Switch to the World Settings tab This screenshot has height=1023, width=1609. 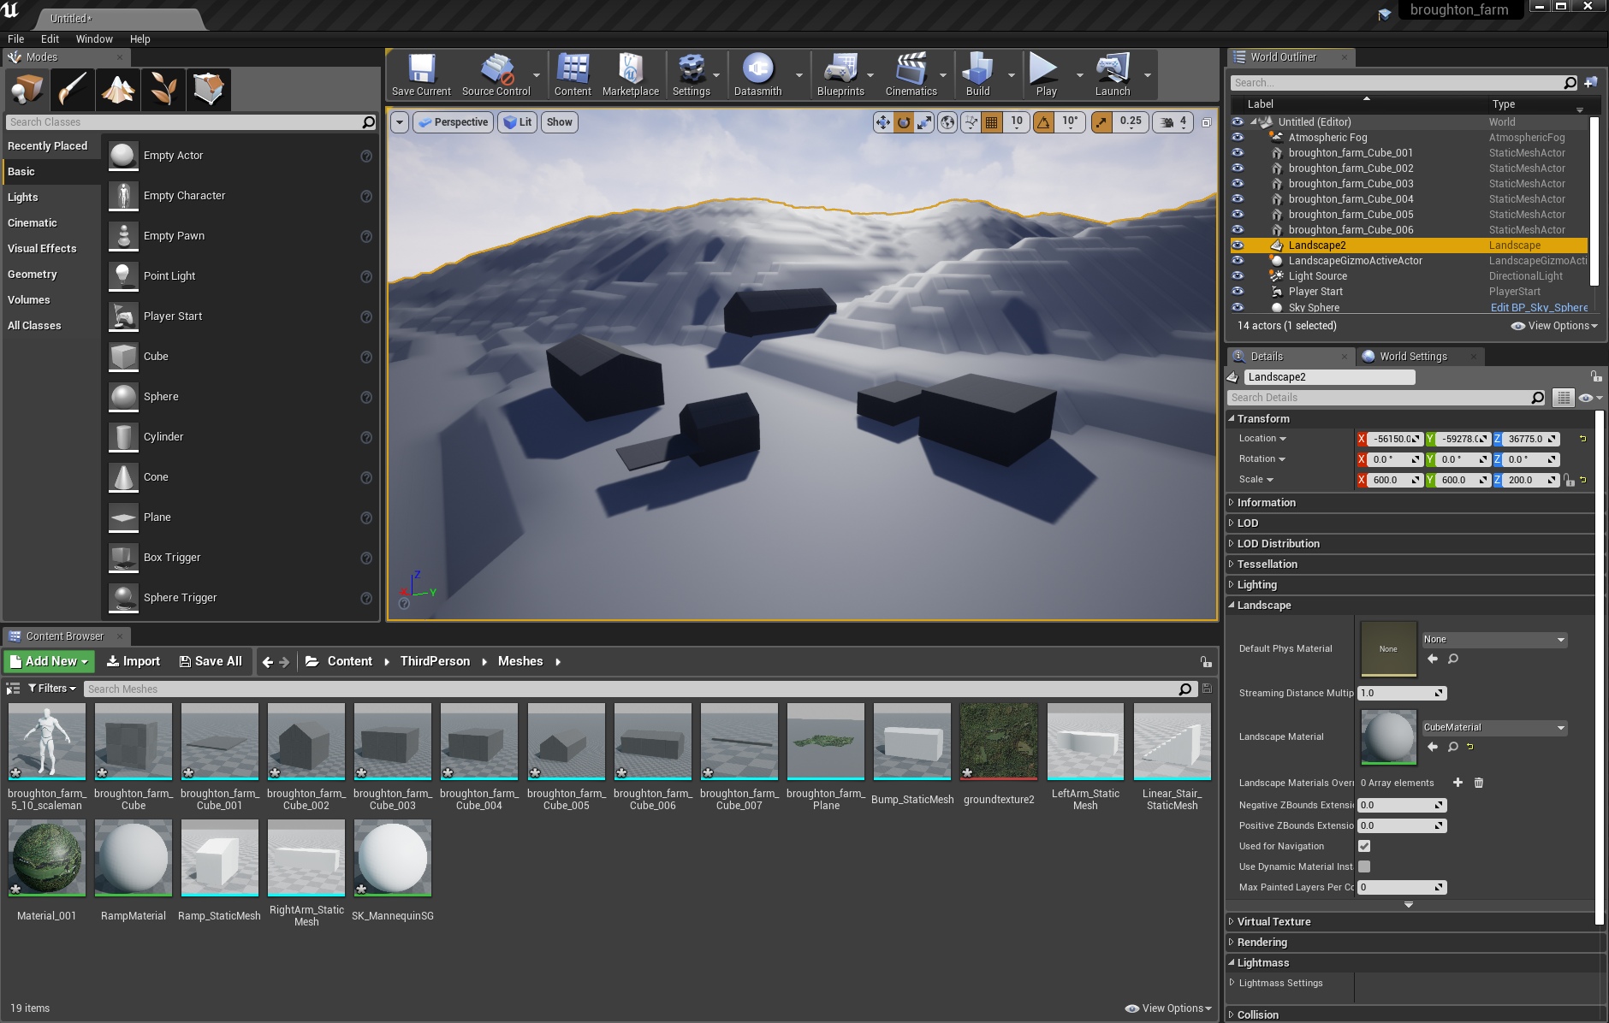[1413, 357]
